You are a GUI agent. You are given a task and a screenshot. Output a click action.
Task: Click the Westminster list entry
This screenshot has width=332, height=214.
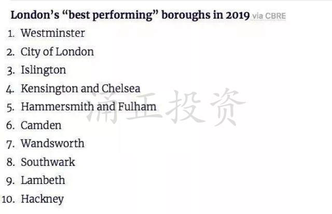coord(53,33)
